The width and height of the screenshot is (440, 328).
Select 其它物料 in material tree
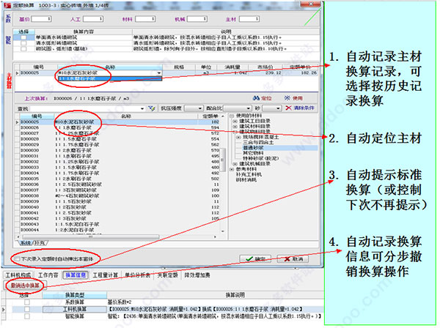pyautogui.click(x=253, y=153)
